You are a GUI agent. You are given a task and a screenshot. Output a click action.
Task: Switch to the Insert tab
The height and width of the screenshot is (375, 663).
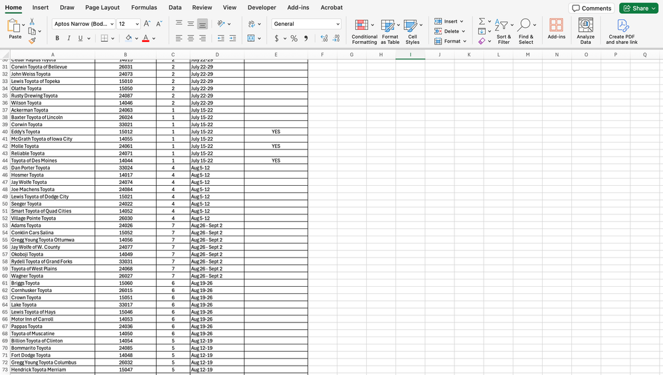pyautogui.click(x=40, y=7)
